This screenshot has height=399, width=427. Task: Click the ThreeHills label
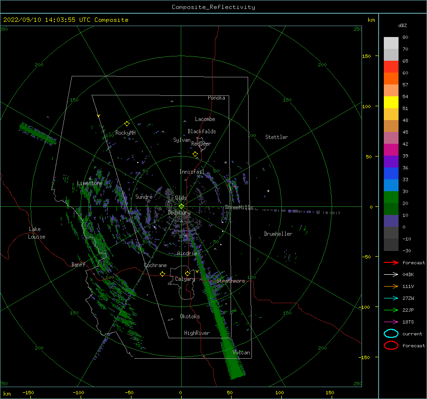(x=239, y=207)
